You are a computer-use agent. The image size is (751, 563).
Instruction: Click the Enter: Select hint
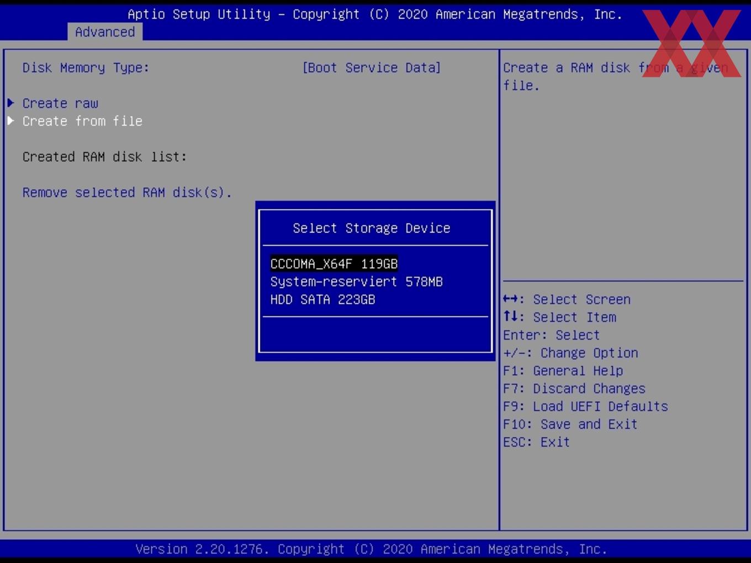[551, 335]
